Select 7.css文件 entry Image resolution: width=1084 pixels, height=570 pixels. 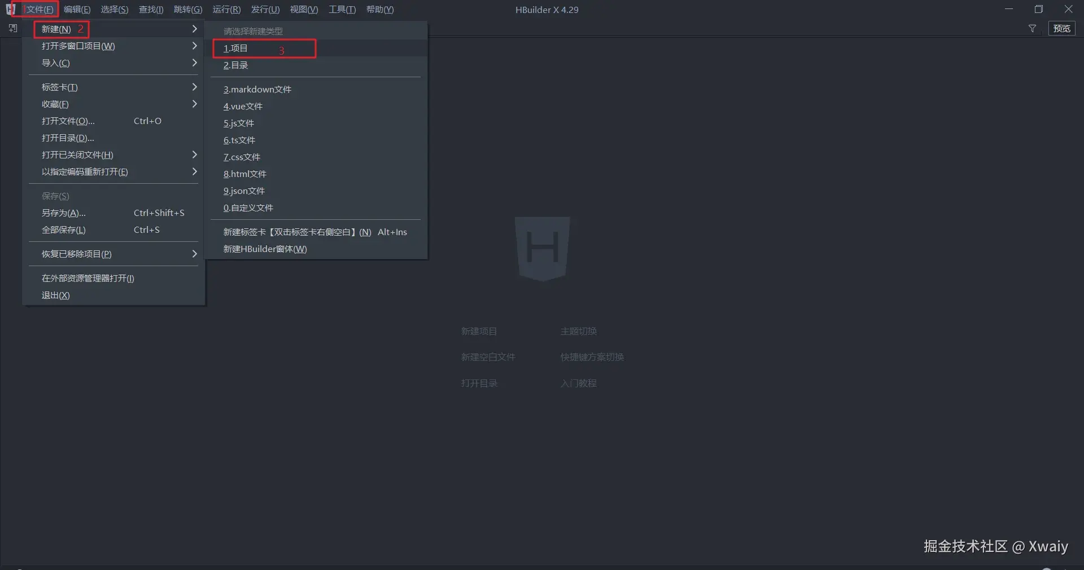click(316, 157)
